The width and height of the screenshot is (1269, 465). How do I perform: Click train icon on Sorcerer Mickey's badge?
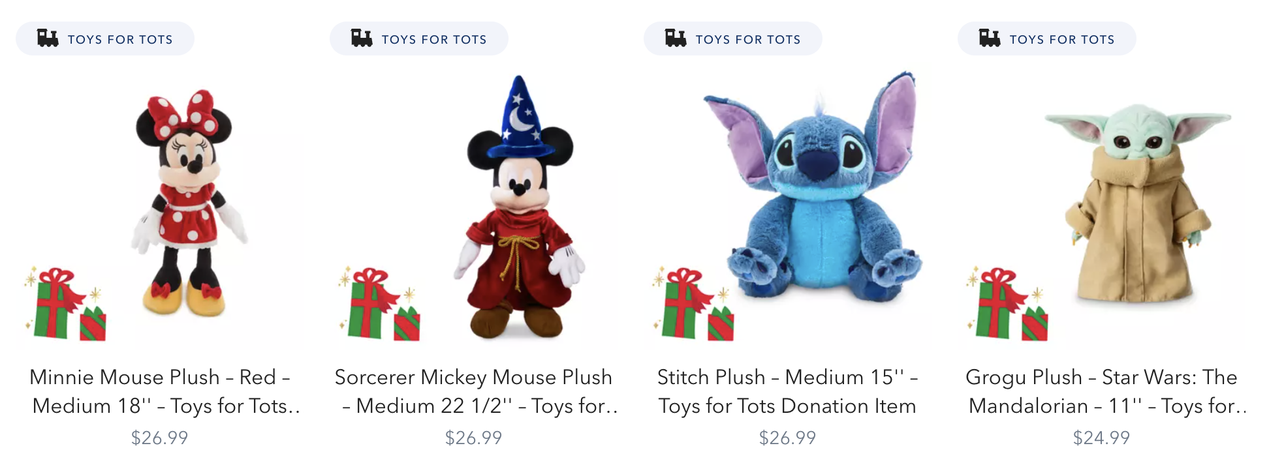pyautogui.click(x=362, y=38)
